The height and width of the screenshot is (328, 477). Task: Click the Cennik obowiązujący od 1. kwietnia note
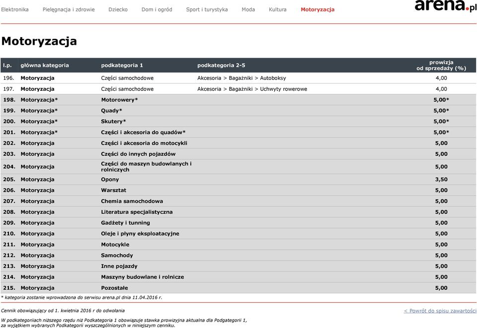click(63, 311)
